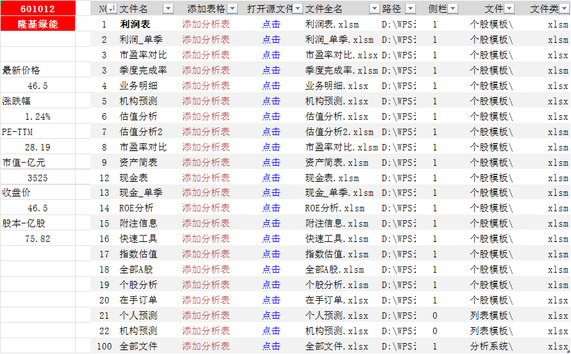Click 点击 link in the 全部文件 row
571x354 pixels.
tap(271, 346)
